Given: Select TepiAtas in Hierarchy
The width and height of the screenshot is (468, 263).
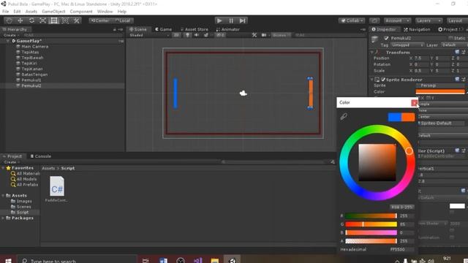Looking at the screenshot, I should pos(30,52).
